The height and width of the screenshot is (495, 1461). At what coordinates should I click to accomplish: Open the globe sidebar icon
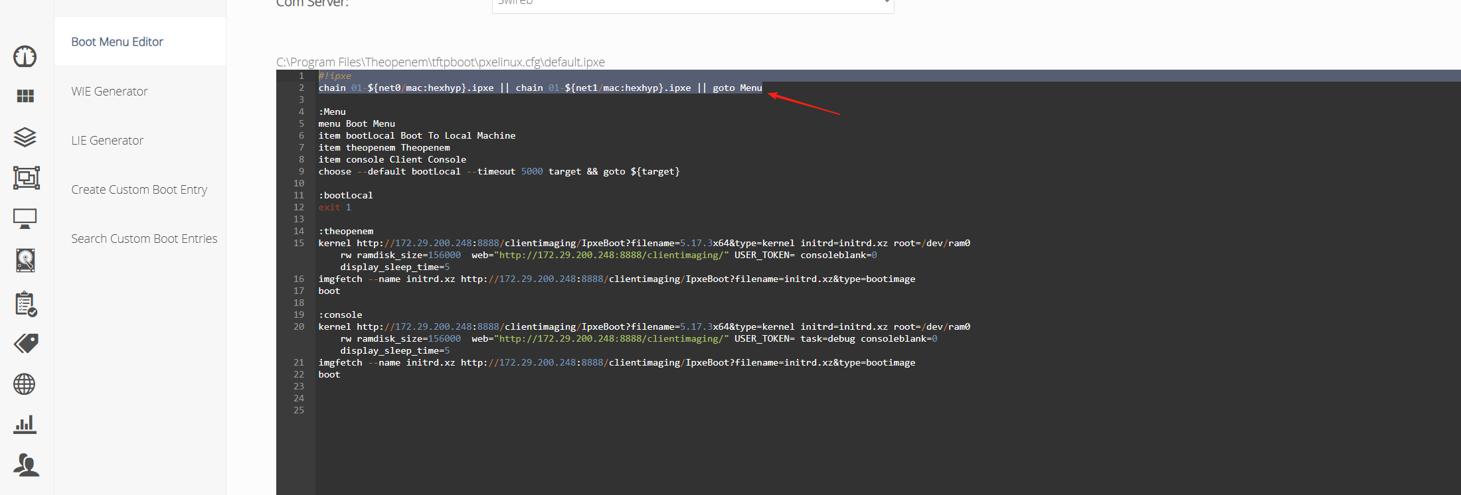(25, 384)
